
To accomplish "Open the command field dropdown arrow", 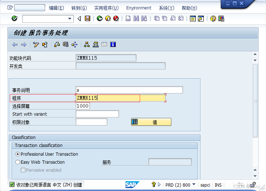I will pos(70,19).
